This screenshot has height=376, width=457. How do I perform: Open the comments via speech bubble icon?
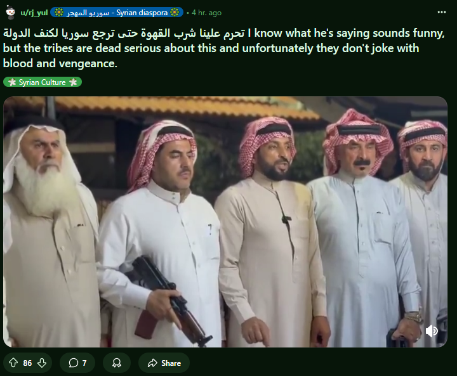coord(73,363)
